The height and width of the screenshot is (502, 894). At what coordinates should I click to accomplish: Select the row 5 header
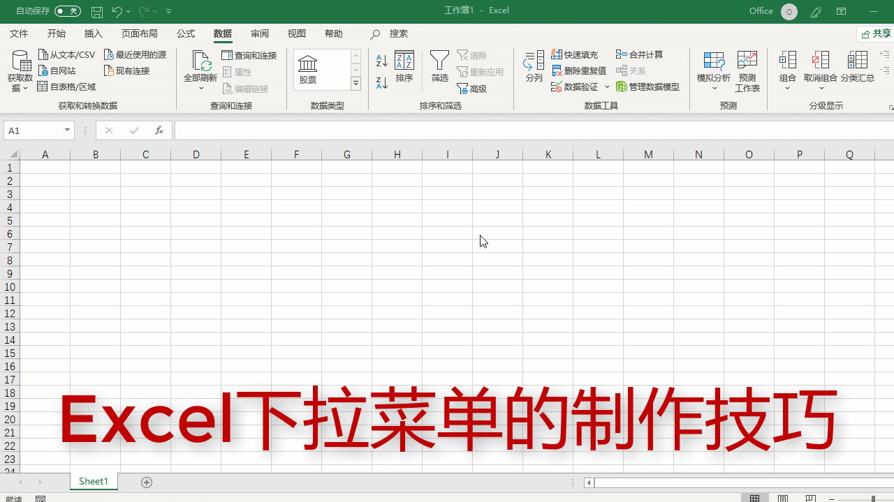click(x=10, y=221)
